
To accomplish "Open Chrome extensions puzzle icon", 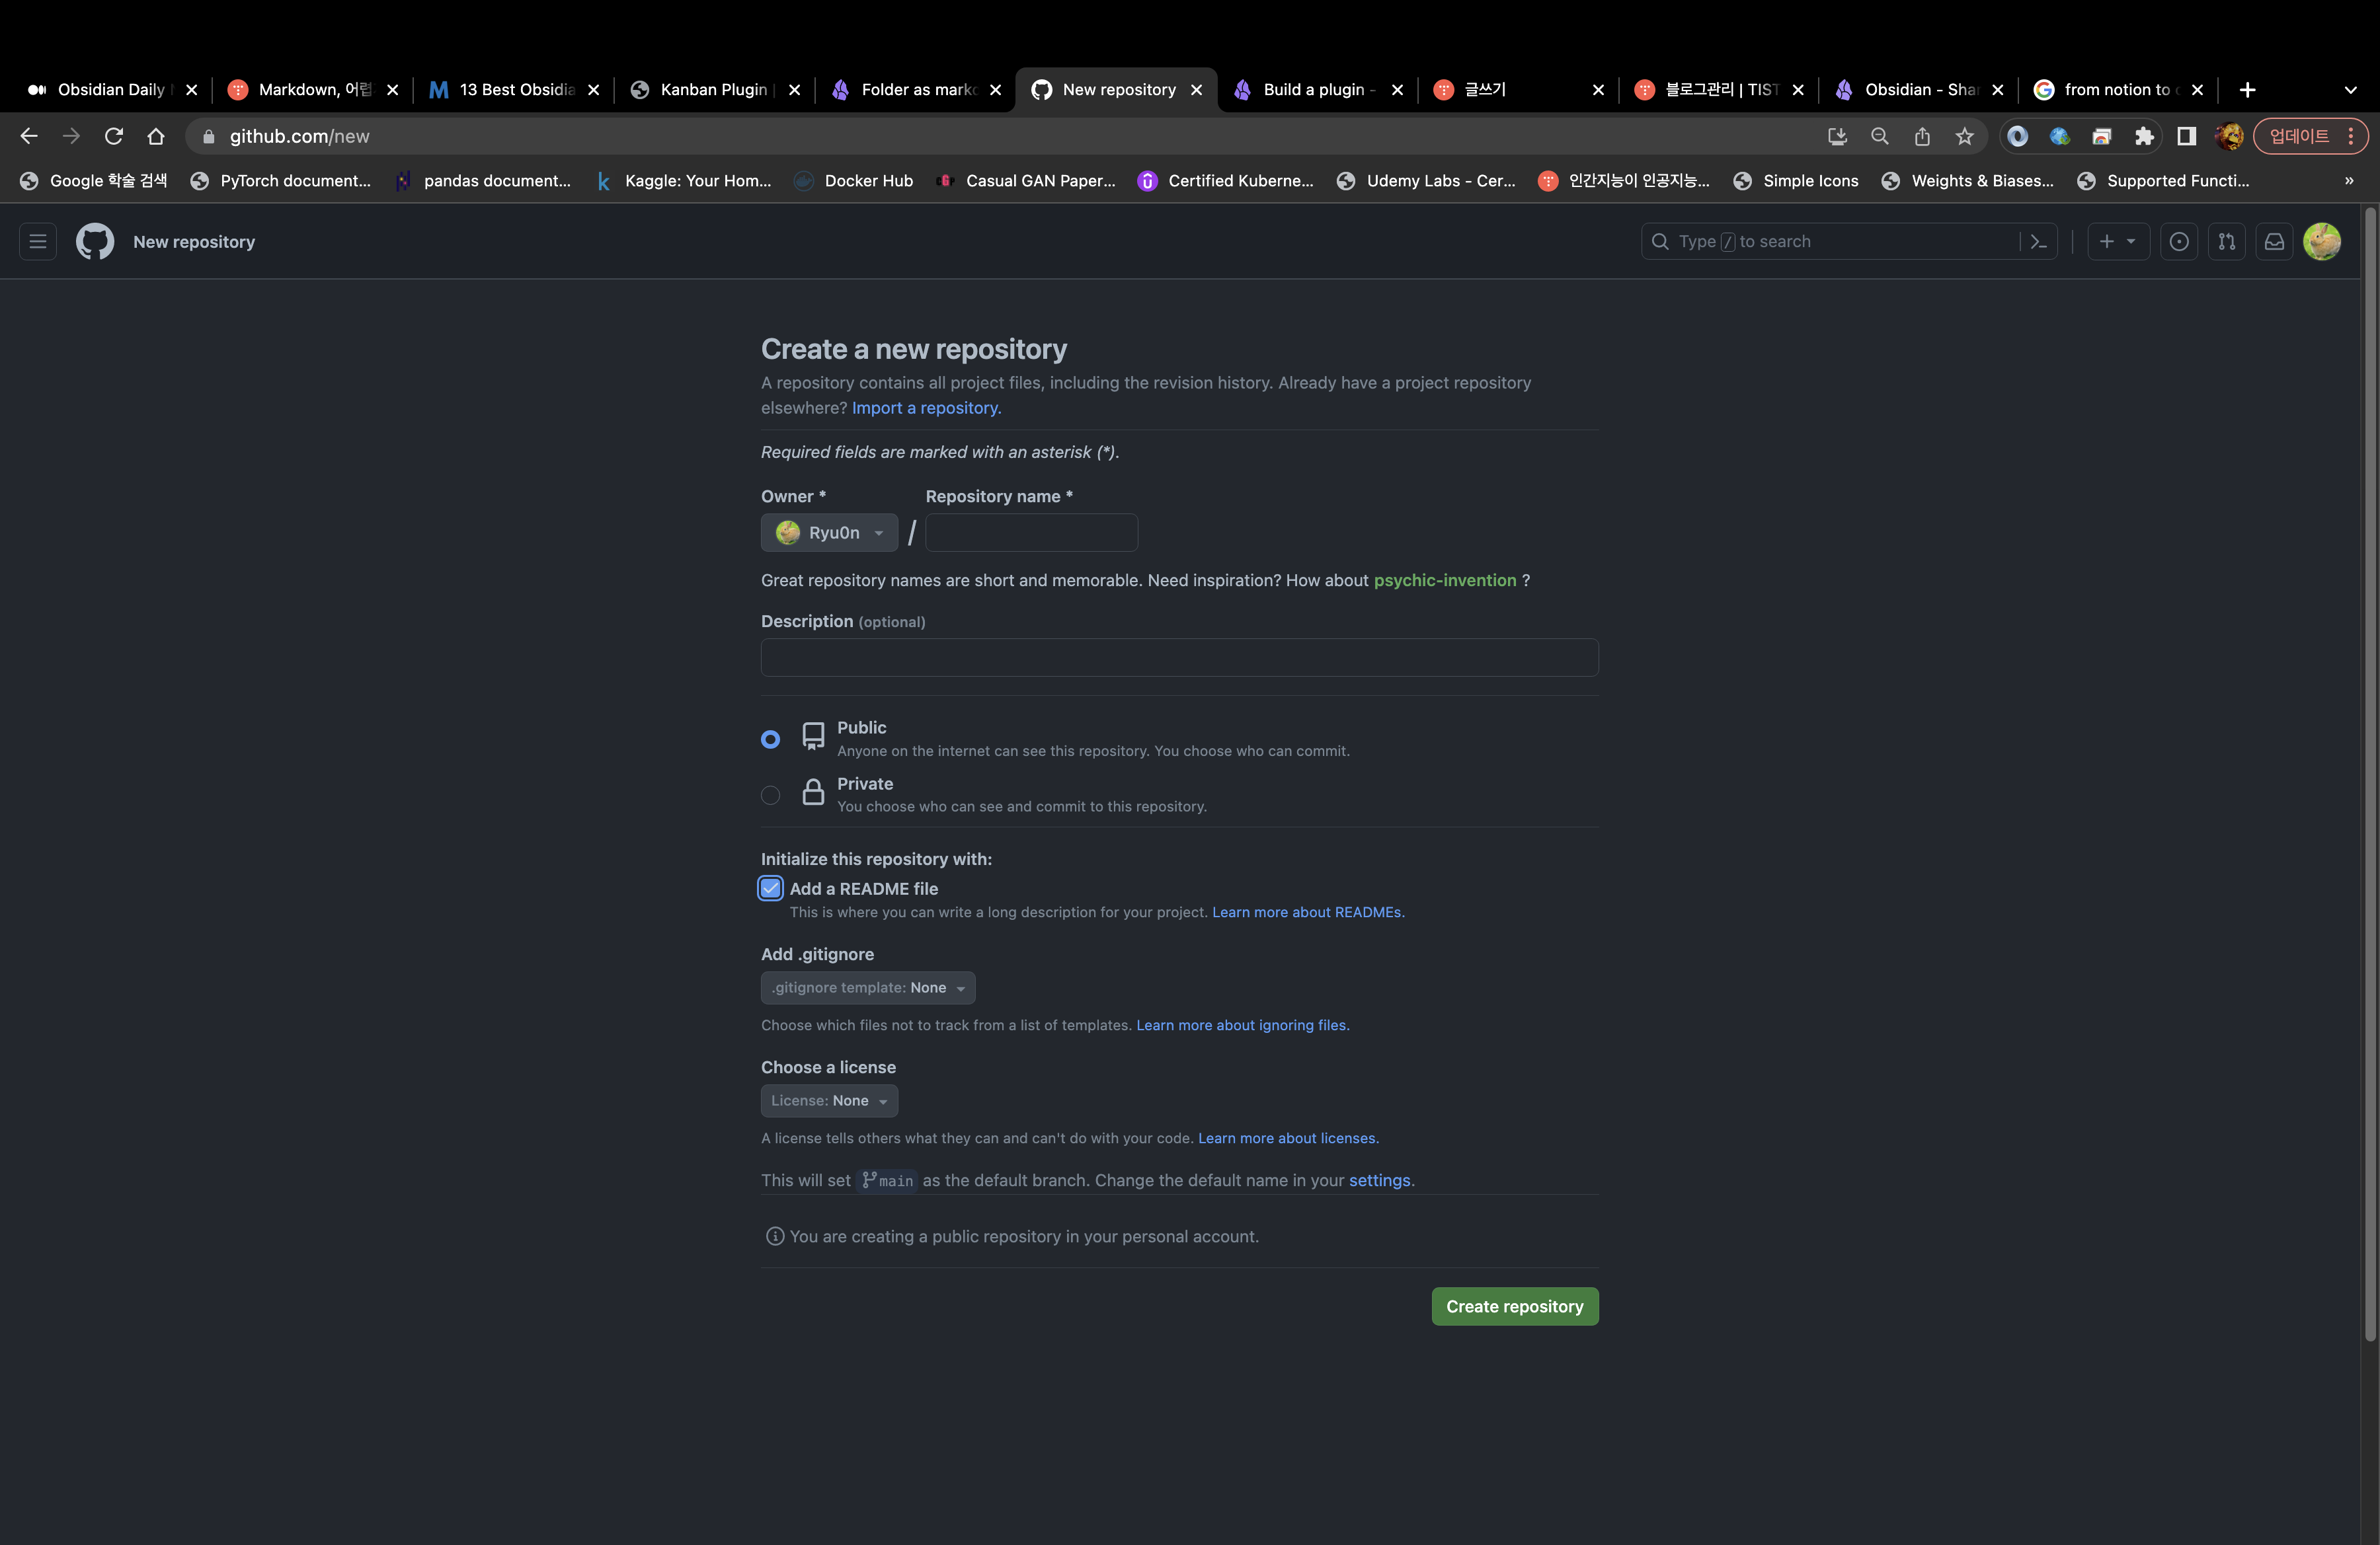I will click(2144, 136).
